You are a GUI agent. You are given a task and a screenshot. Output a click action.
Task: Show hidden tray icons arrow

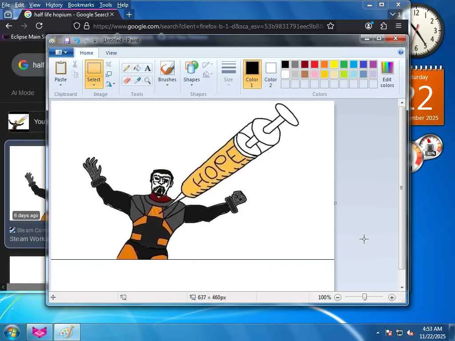(378, 333)
